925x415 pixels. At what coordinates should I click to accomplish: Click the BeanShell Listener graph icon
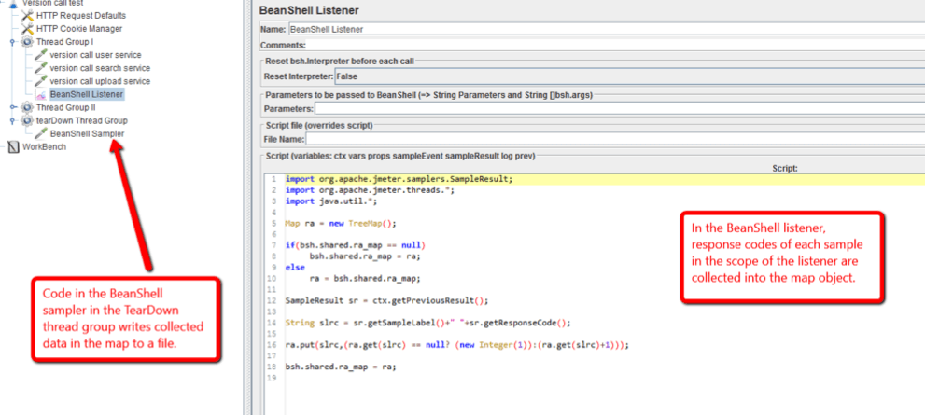pos(41,94)
